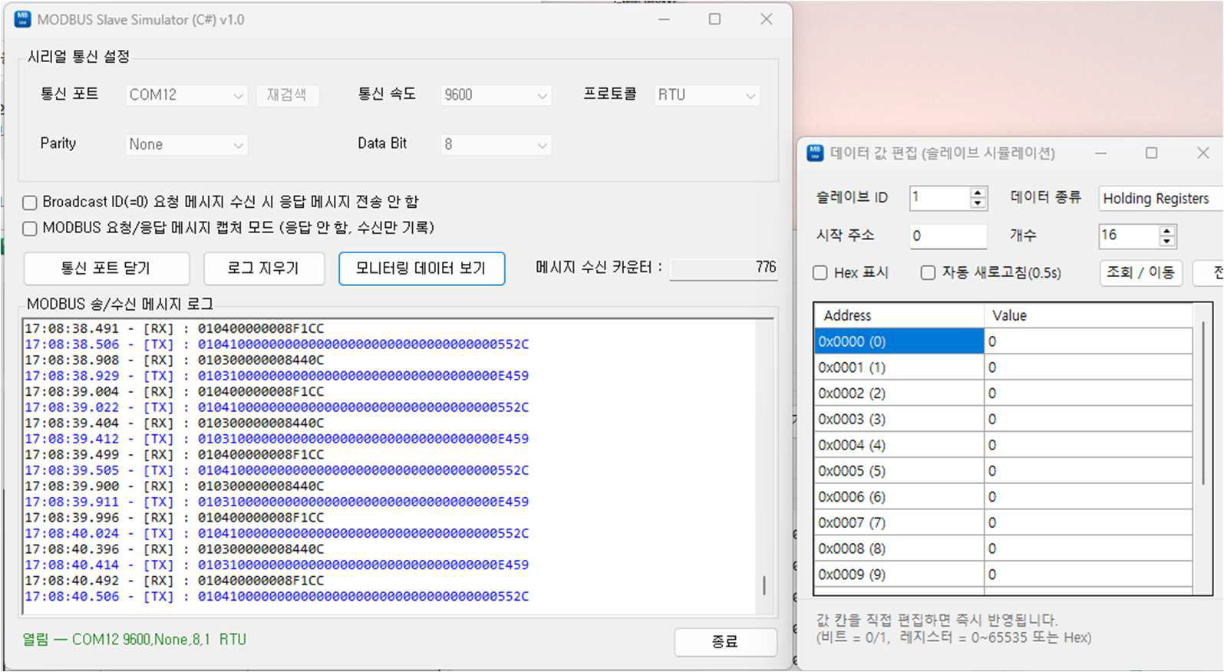The image size is (1224, 672).
Task: Expand the 9600 baud rate dropdown
Action: (496, 95)
